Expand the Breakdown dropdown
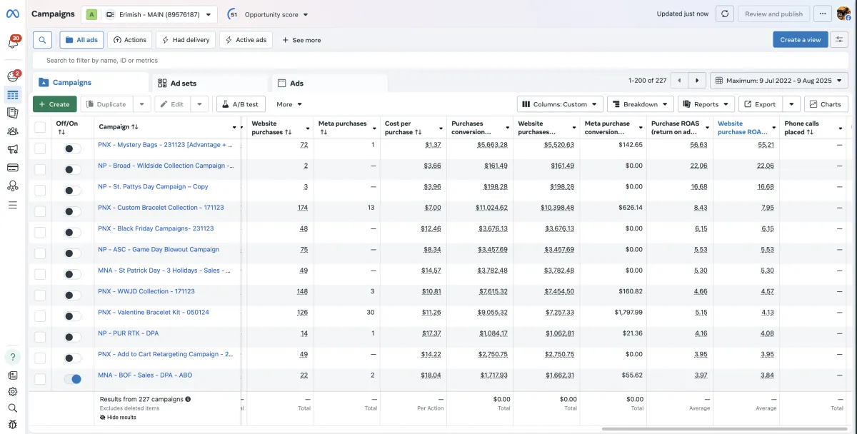Viewport: 857px width, 434px height. coord(640,104)
